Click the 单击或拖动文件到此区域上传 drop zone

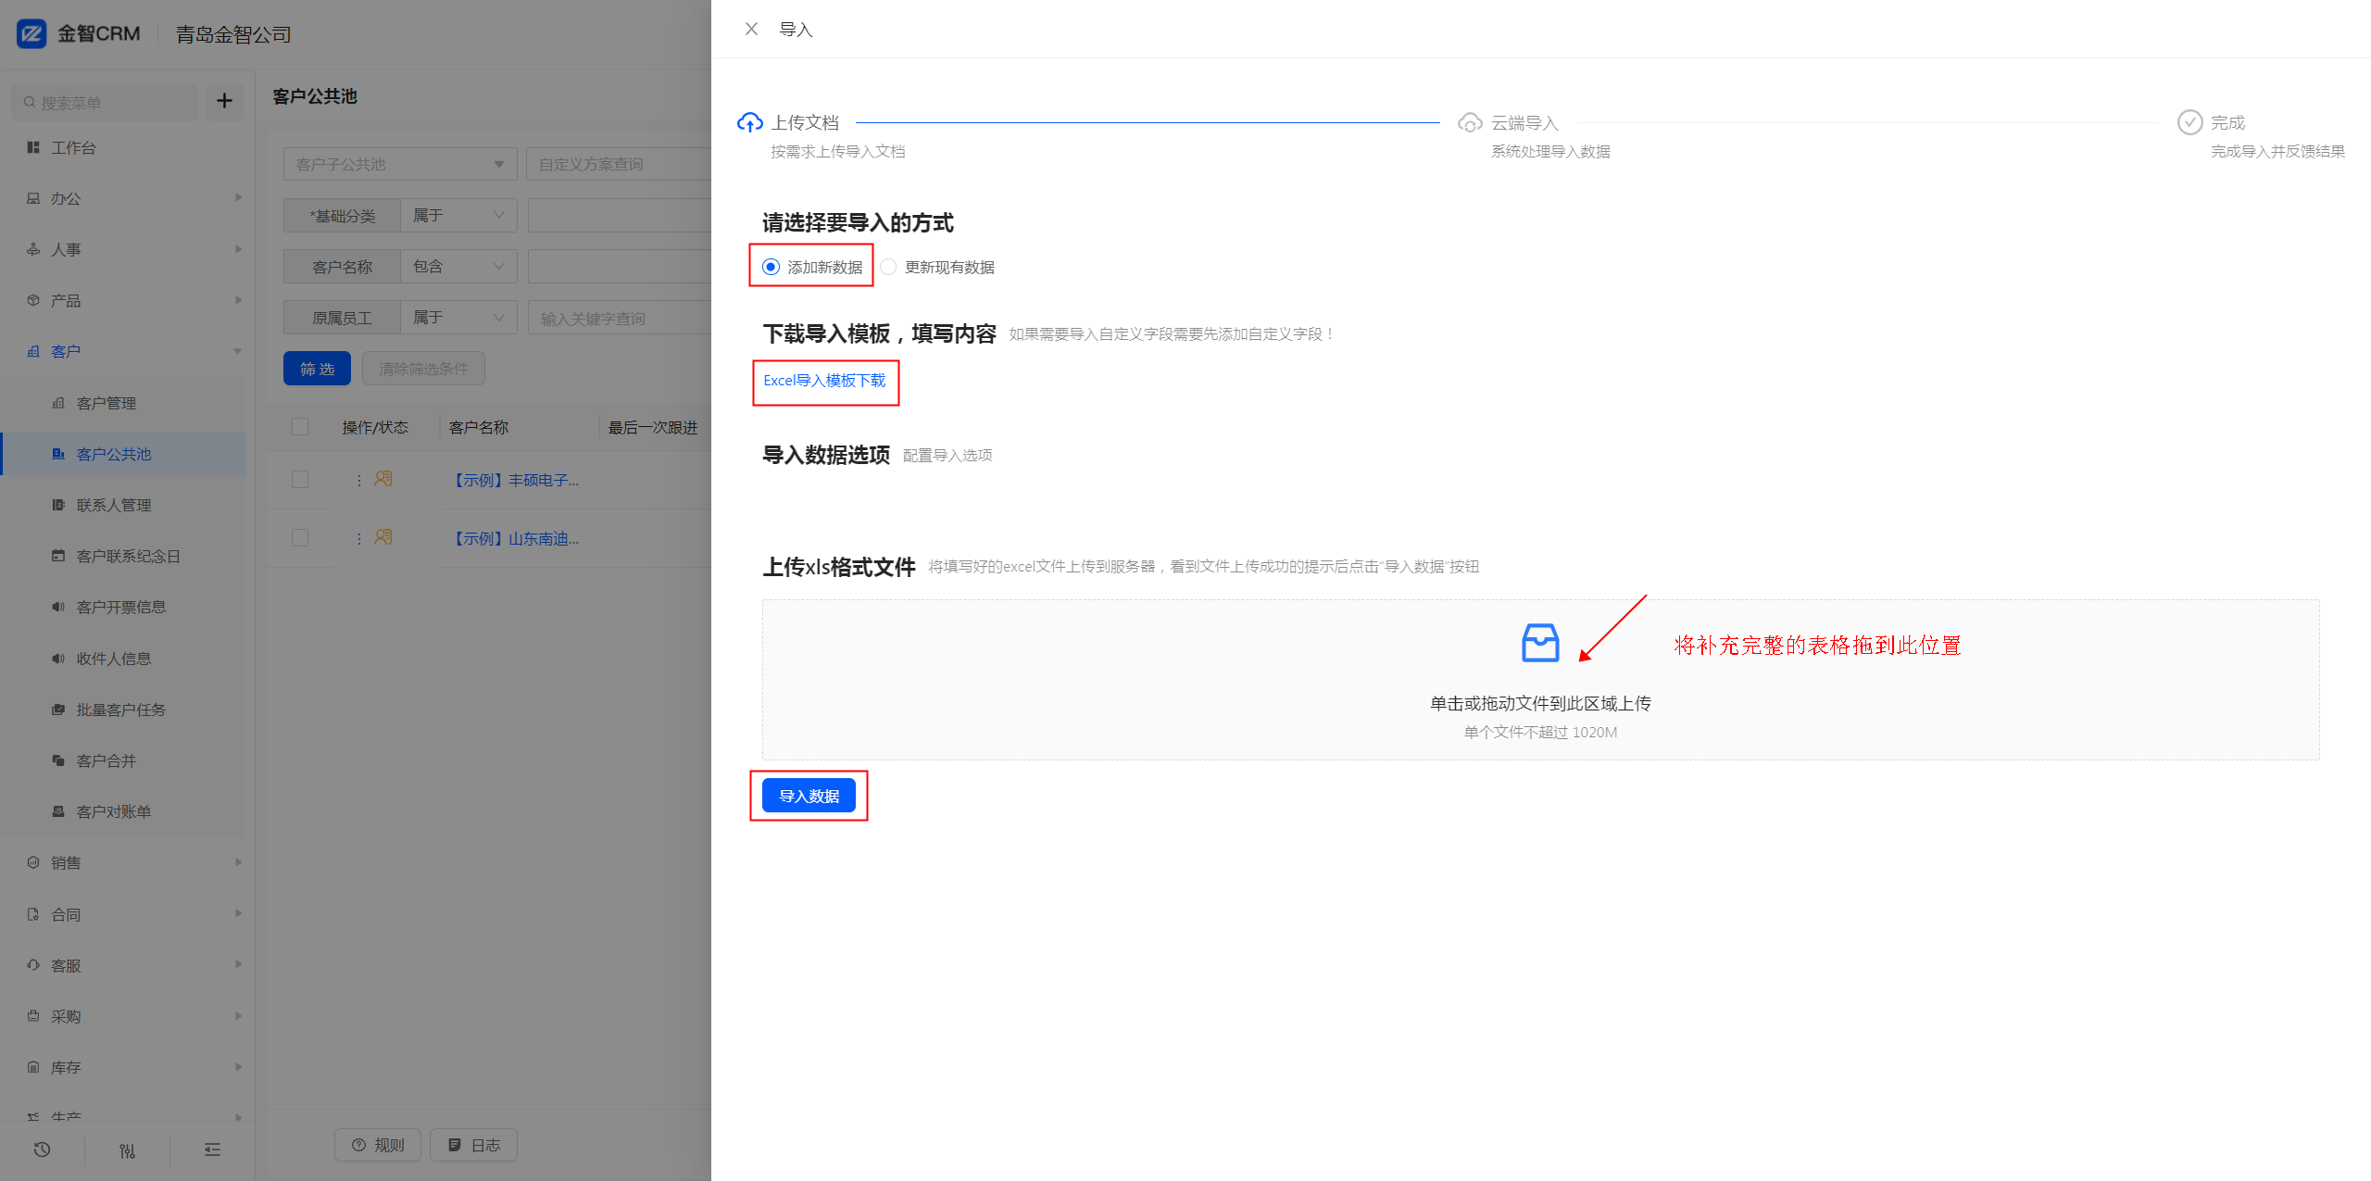coord(1540,680)
